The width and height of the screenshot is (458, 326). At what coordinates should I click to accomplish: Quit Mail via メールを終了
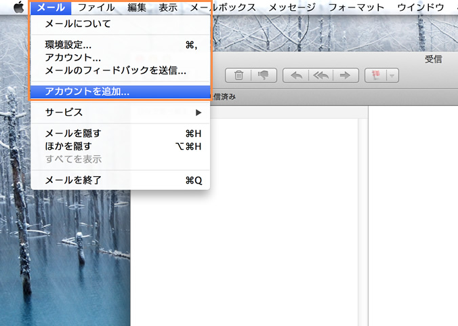[x=72, y=180]
